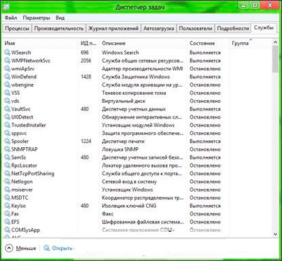282x261 pixels.
Task: Click the WinDefend service icon
Action: tap(7, 77)
